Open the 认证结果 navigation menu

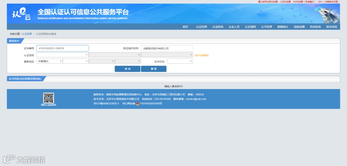coord(201,27)
